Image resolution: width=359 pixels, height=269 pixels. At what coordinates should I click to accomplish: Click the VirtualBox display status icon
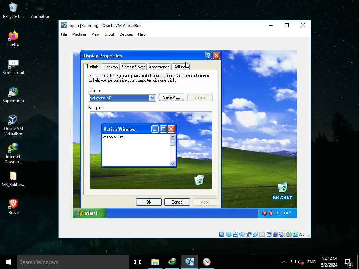[269, 234]
